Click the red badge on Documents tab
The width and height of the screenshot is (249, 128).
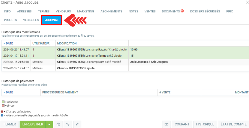pos(182,11)
